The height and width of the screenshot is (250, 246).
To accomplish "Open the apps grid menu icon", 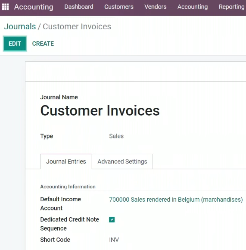I will [6, 7].
